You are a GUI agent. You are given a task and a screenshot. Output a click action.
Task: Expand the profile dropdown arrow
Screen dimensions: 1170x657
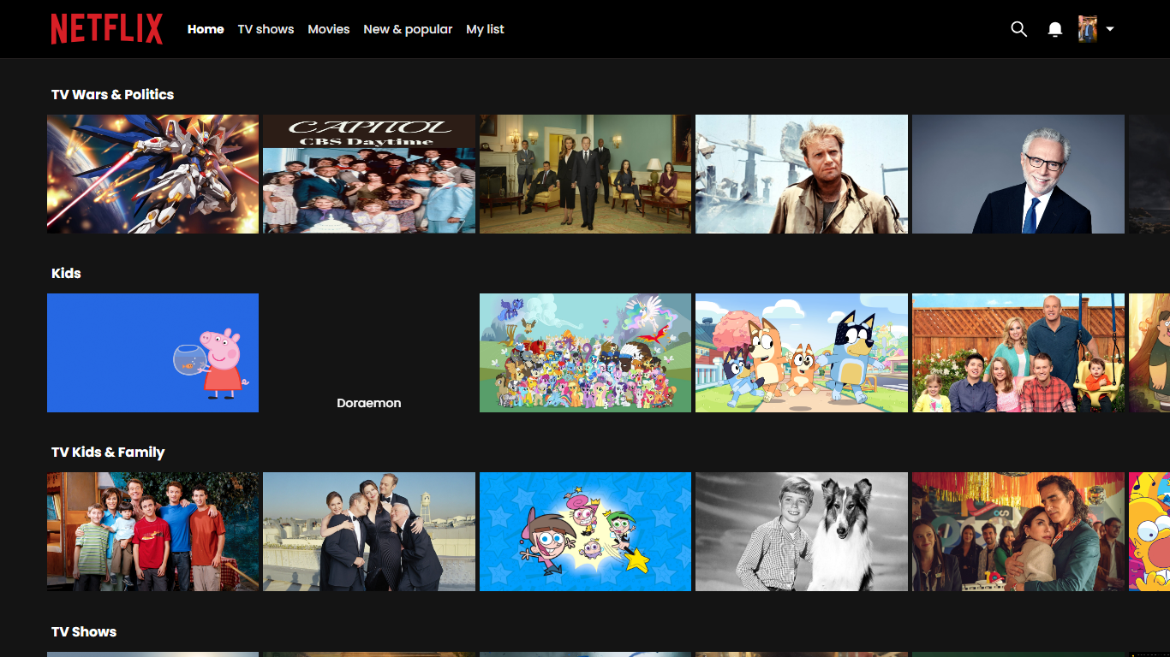pos(1110,29)
